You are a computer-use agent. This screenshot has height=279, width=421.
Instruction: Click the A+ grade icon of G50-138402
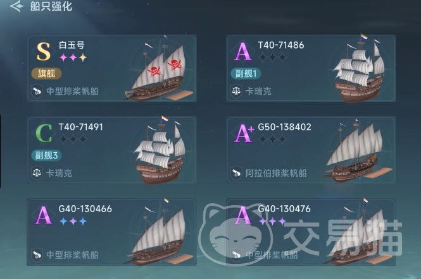pyautogui.click(x=244, y=133)
